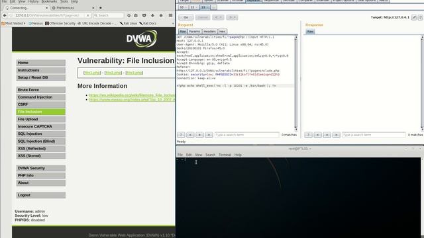Go to Firefox home page icon
This screenshot has width=424, height=238.
pos(161,15)
